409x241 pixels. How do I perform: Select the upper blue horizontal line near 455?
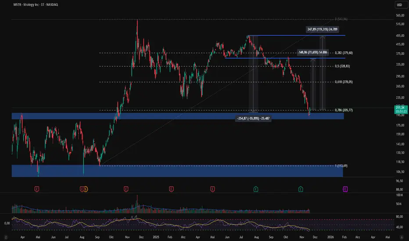pos(296,35)
